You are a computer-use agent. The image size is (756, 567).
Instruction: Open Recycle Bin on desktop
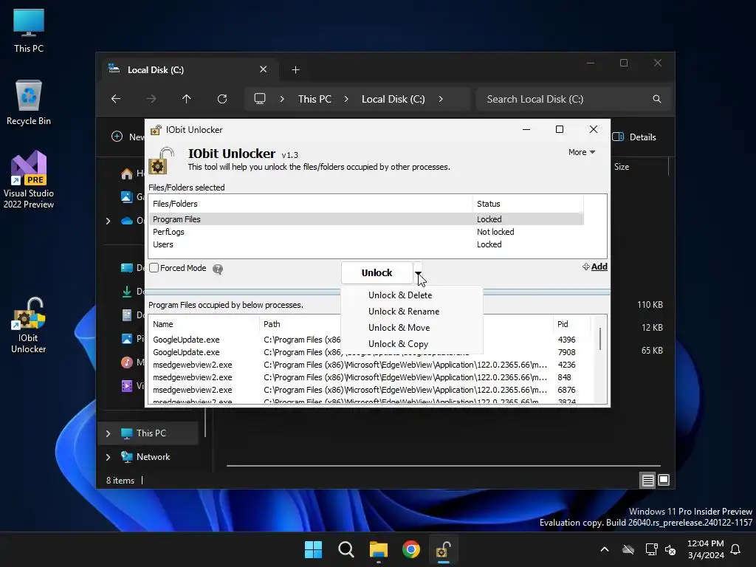click(x=29, y=103)
